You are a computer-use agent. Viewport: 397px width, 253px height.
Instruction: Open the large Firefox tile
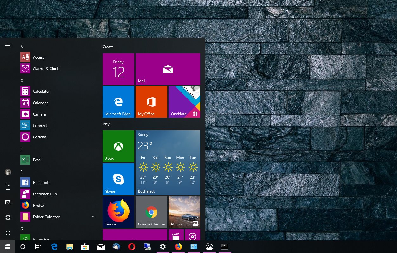click(118, 212)
